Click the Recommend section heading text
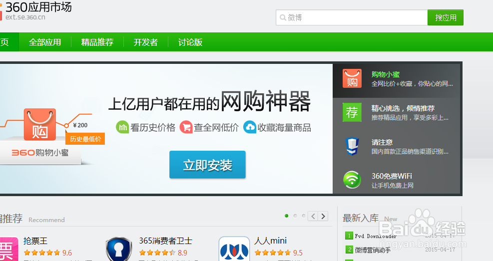This screenshot has width=493, height=261. (x=46, y=220)
